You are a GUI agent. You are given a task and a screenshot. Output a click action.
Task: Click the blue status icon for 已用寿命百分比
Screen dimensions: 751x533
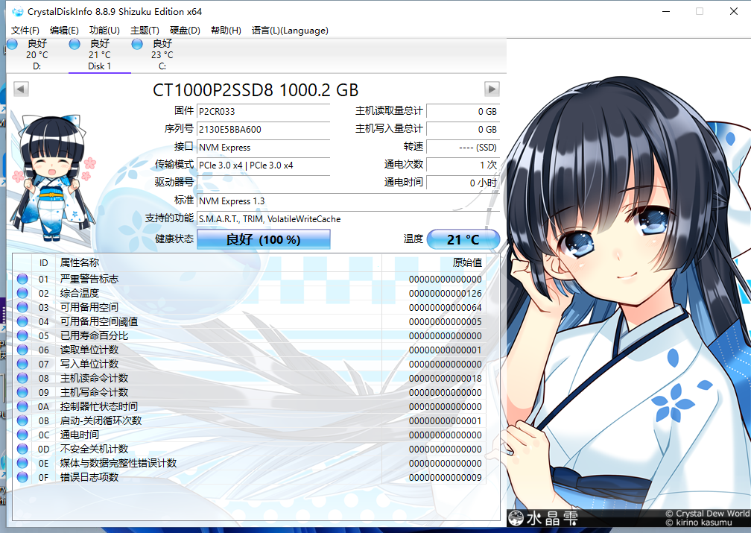pyautogui.click(x=22, y=335)
